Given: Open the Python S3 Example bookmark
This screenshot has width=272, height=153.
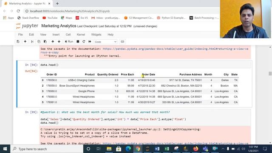Looking at the screenshot, I should pos(171,18).
